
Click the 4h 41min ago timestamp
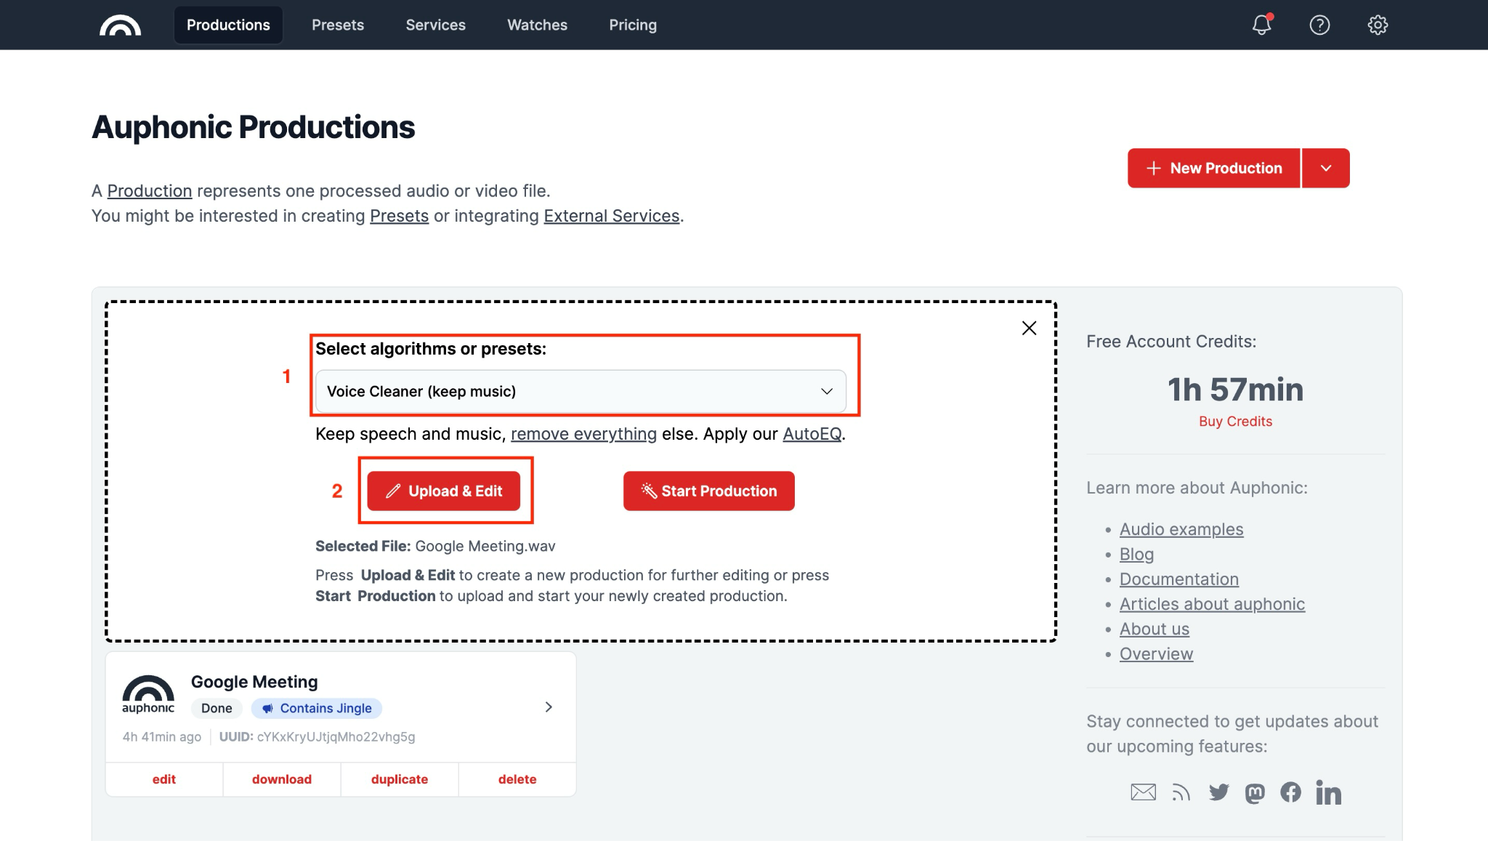pos(162,736)
